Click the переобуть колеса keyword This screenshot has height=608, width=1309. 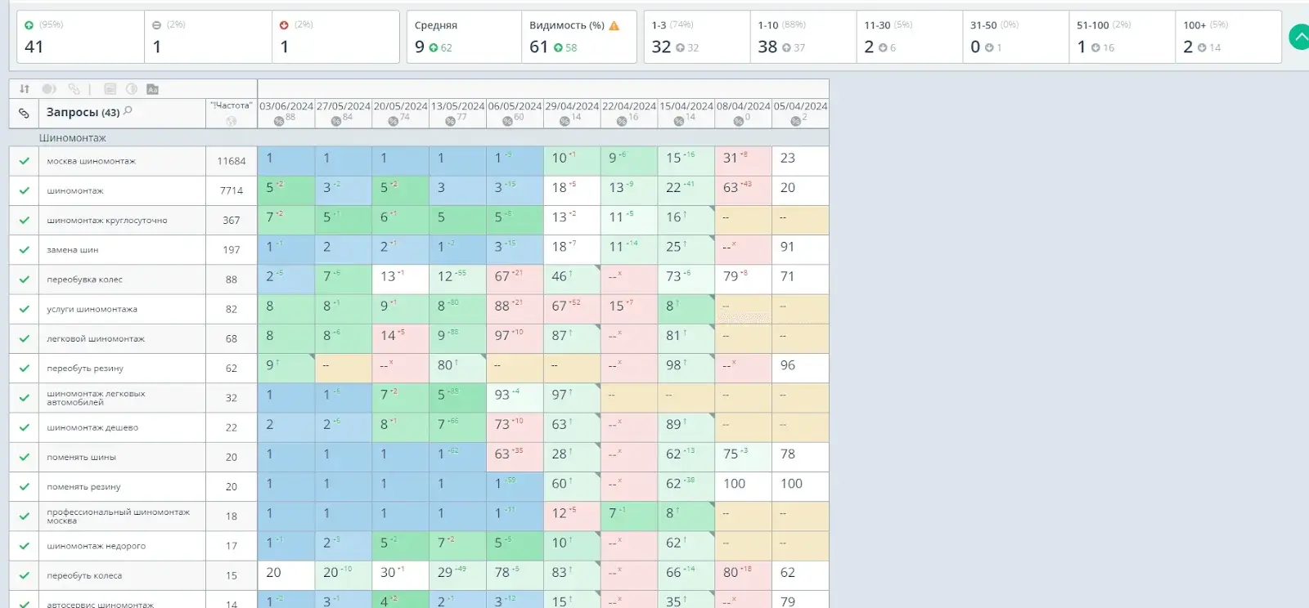click(x=84, y=575)
